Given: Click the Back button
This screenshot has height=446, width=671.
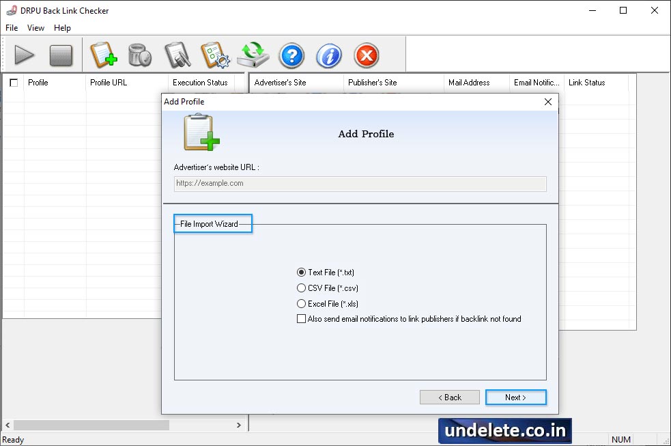Looking at the screenshot, I should click(450, 397).
